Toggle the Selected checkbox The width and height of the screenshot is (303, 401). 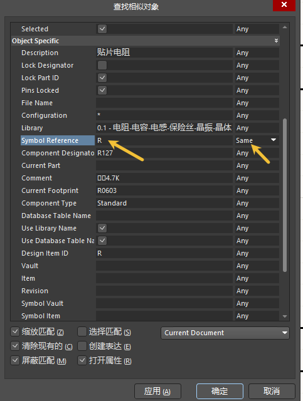[102, 29]
